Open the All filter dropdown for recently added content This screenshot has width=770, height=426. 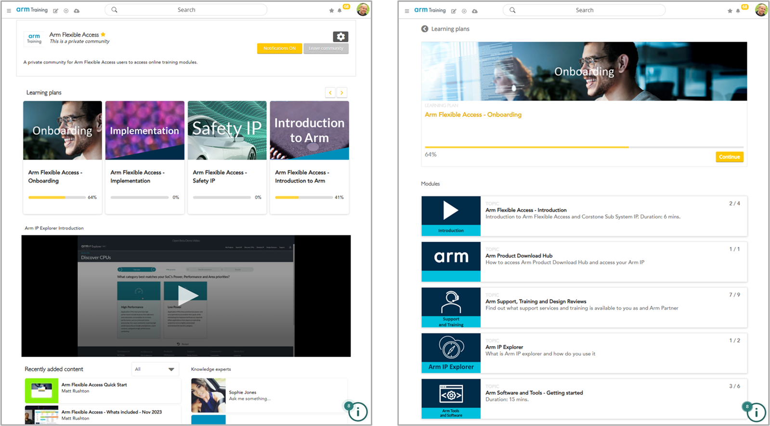pyautogui.click(x=155, y=369)
